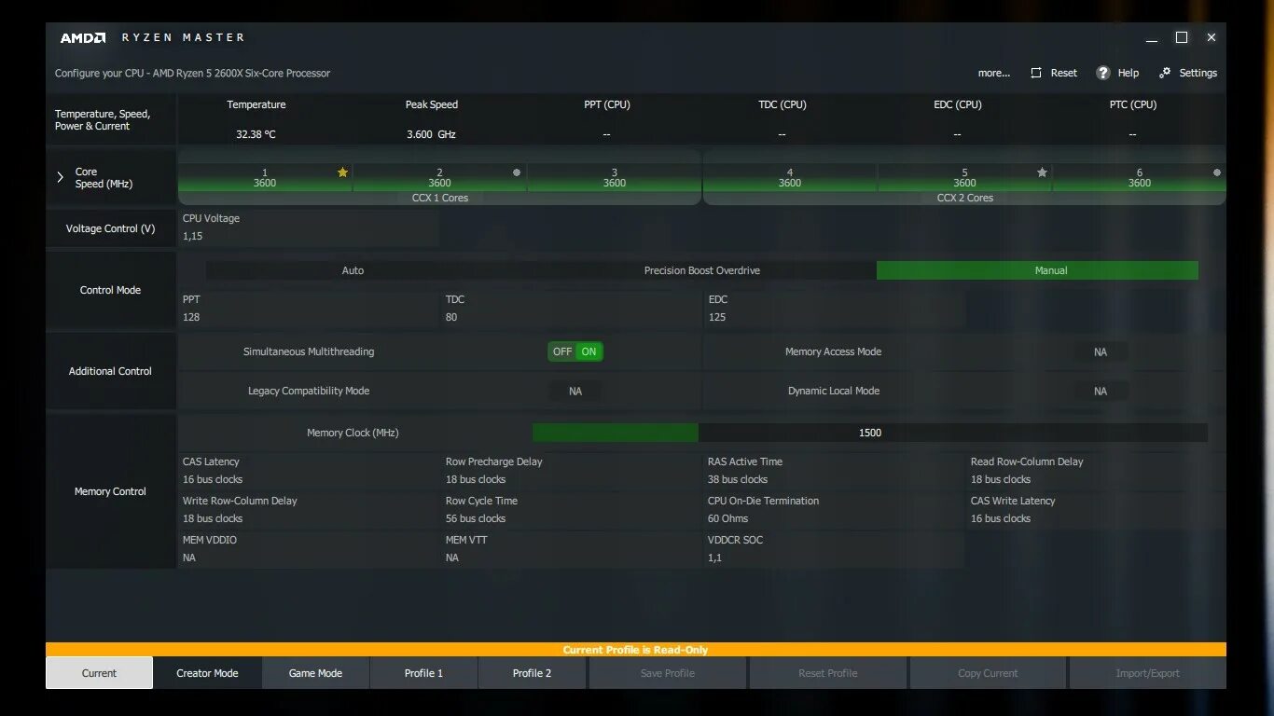Adjust the Memory Clock slider bar
This screenshot has width=1274, height=716.
[869, 433]
